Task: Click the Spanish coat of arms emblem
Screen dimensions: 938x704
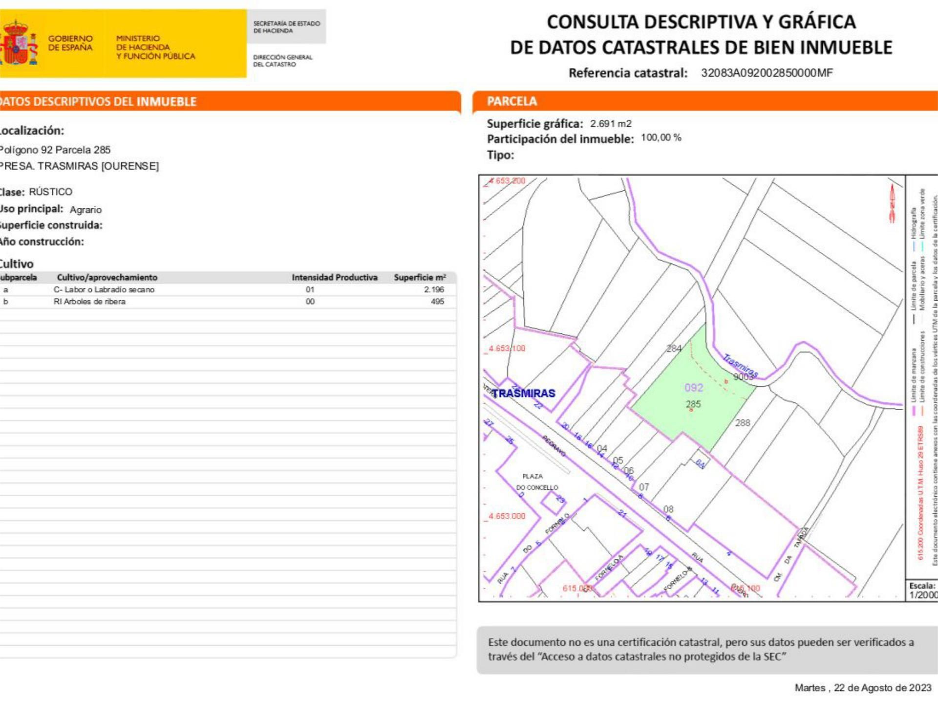Action: point(19,43)
